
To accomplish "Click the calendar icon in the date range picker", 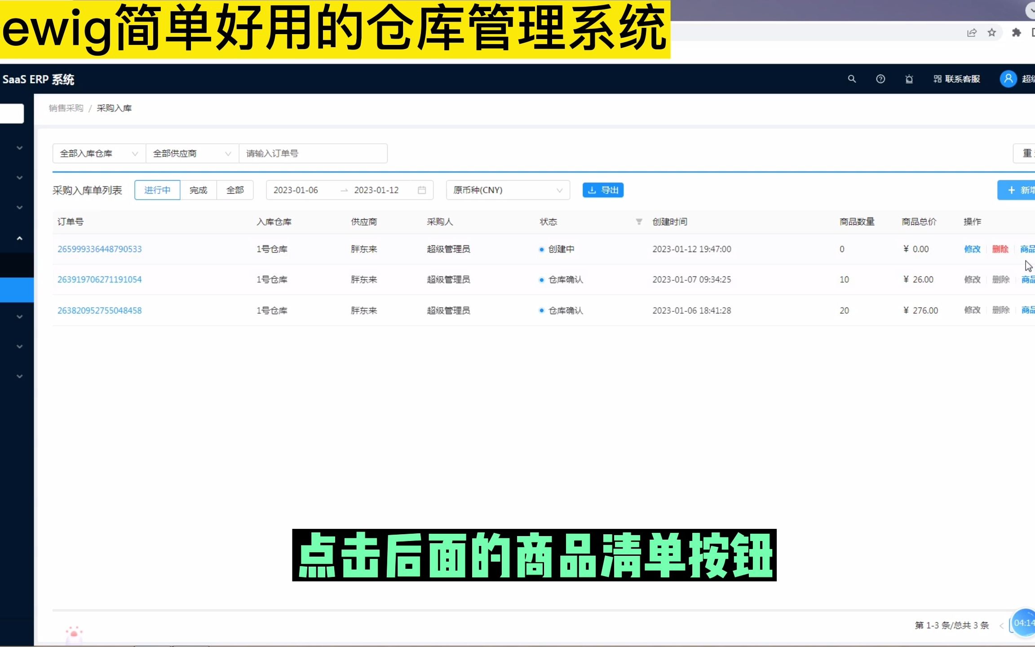I will tap(421, 190).
